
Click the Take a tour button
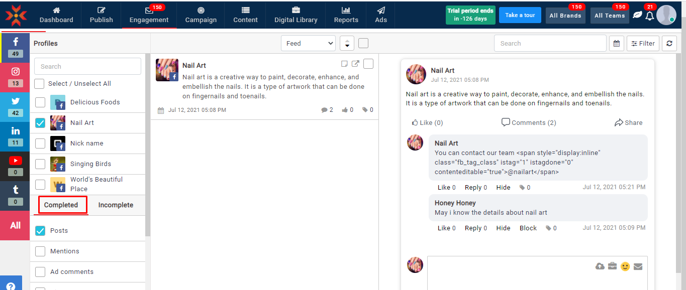coord(520,15)
